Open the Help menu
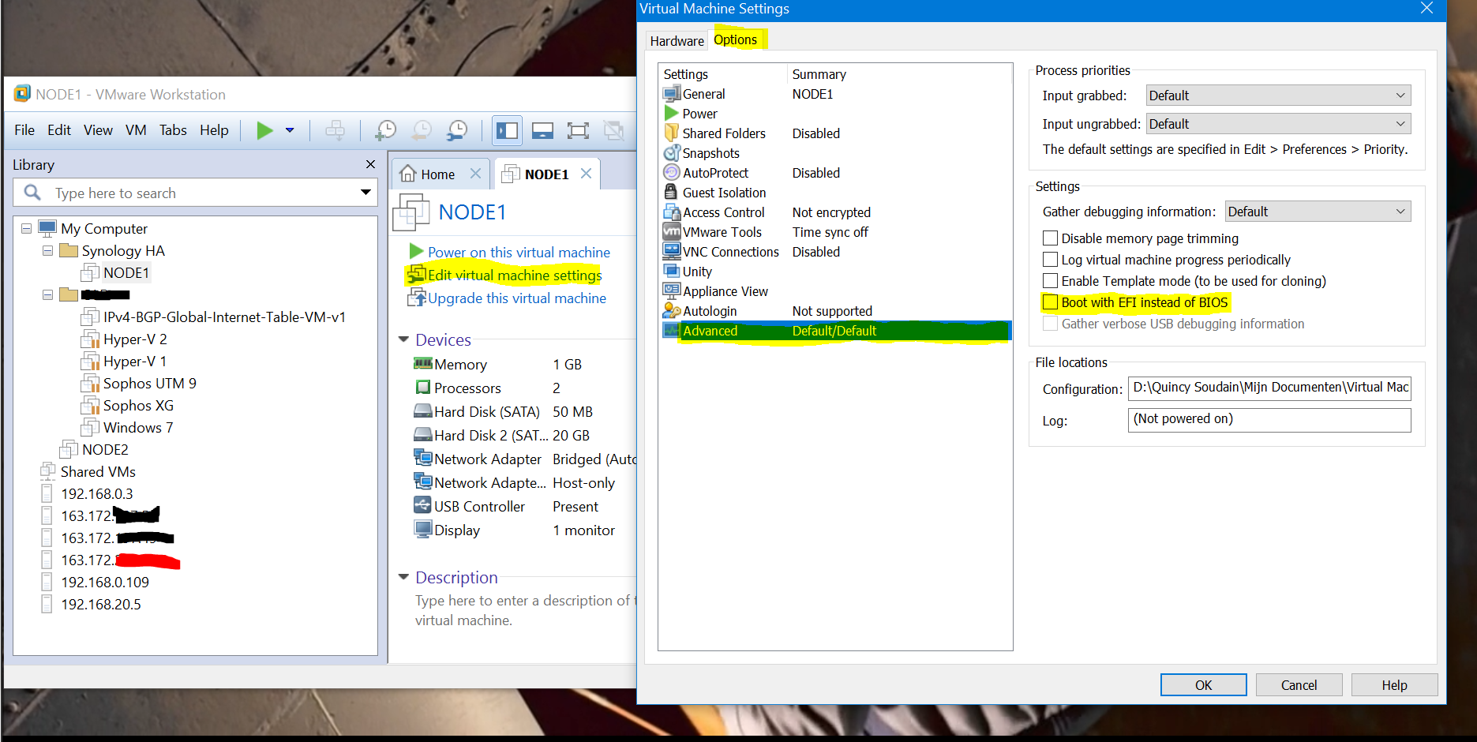Screen dimensions: 1477x742 point(214,130)
